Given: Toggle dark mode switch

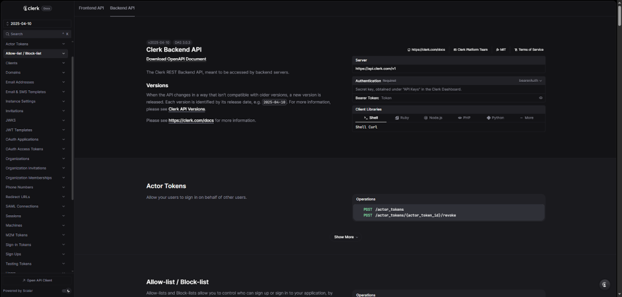Looking at the screenshot, I should pyautogui.click(x=66, y=291).
